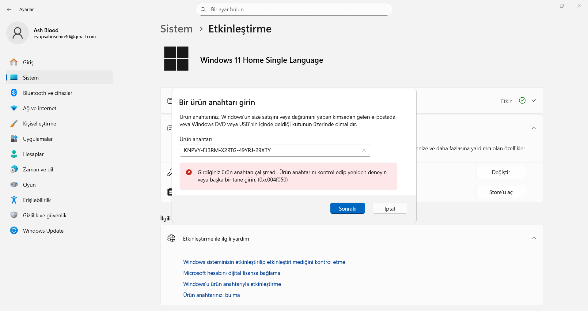Click the Ürün anahtarı field label

196,139
